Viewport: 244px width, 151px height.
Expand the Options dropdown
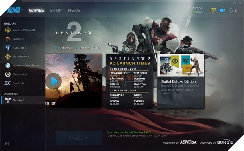64,48
